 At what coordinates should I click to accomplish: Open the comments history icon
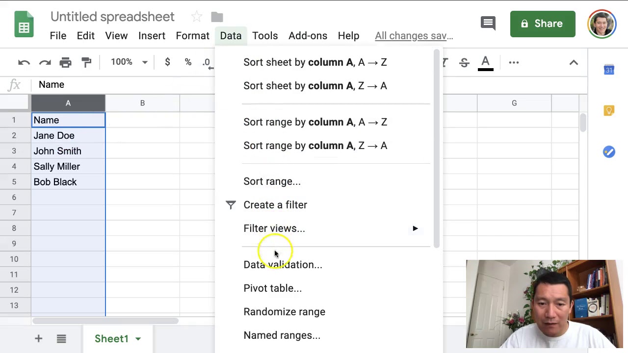click(x=488, y=23)
